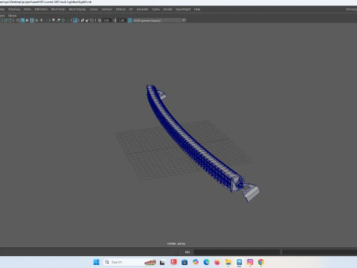Click the gamma reset icon
Image resolution: width=357 pixels, height=268 pixels.
(x=115, y=20)
